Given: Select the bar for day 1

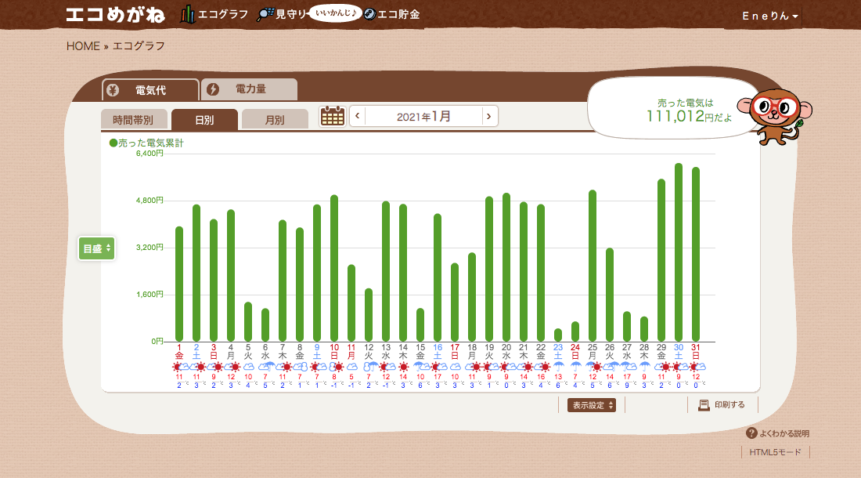Looking at the screenshot, I should (x=179, y=284).
